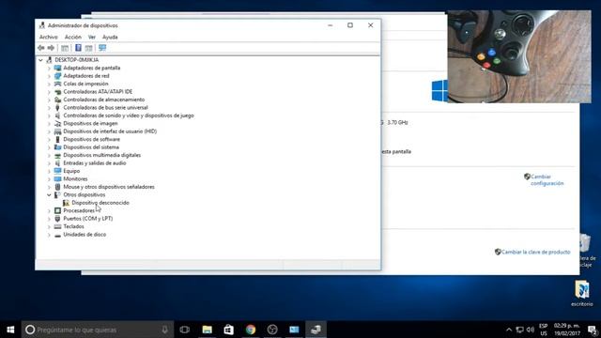Select Dispositivos de software entry
Screen dimensions: 601x338
pos(91,139)
